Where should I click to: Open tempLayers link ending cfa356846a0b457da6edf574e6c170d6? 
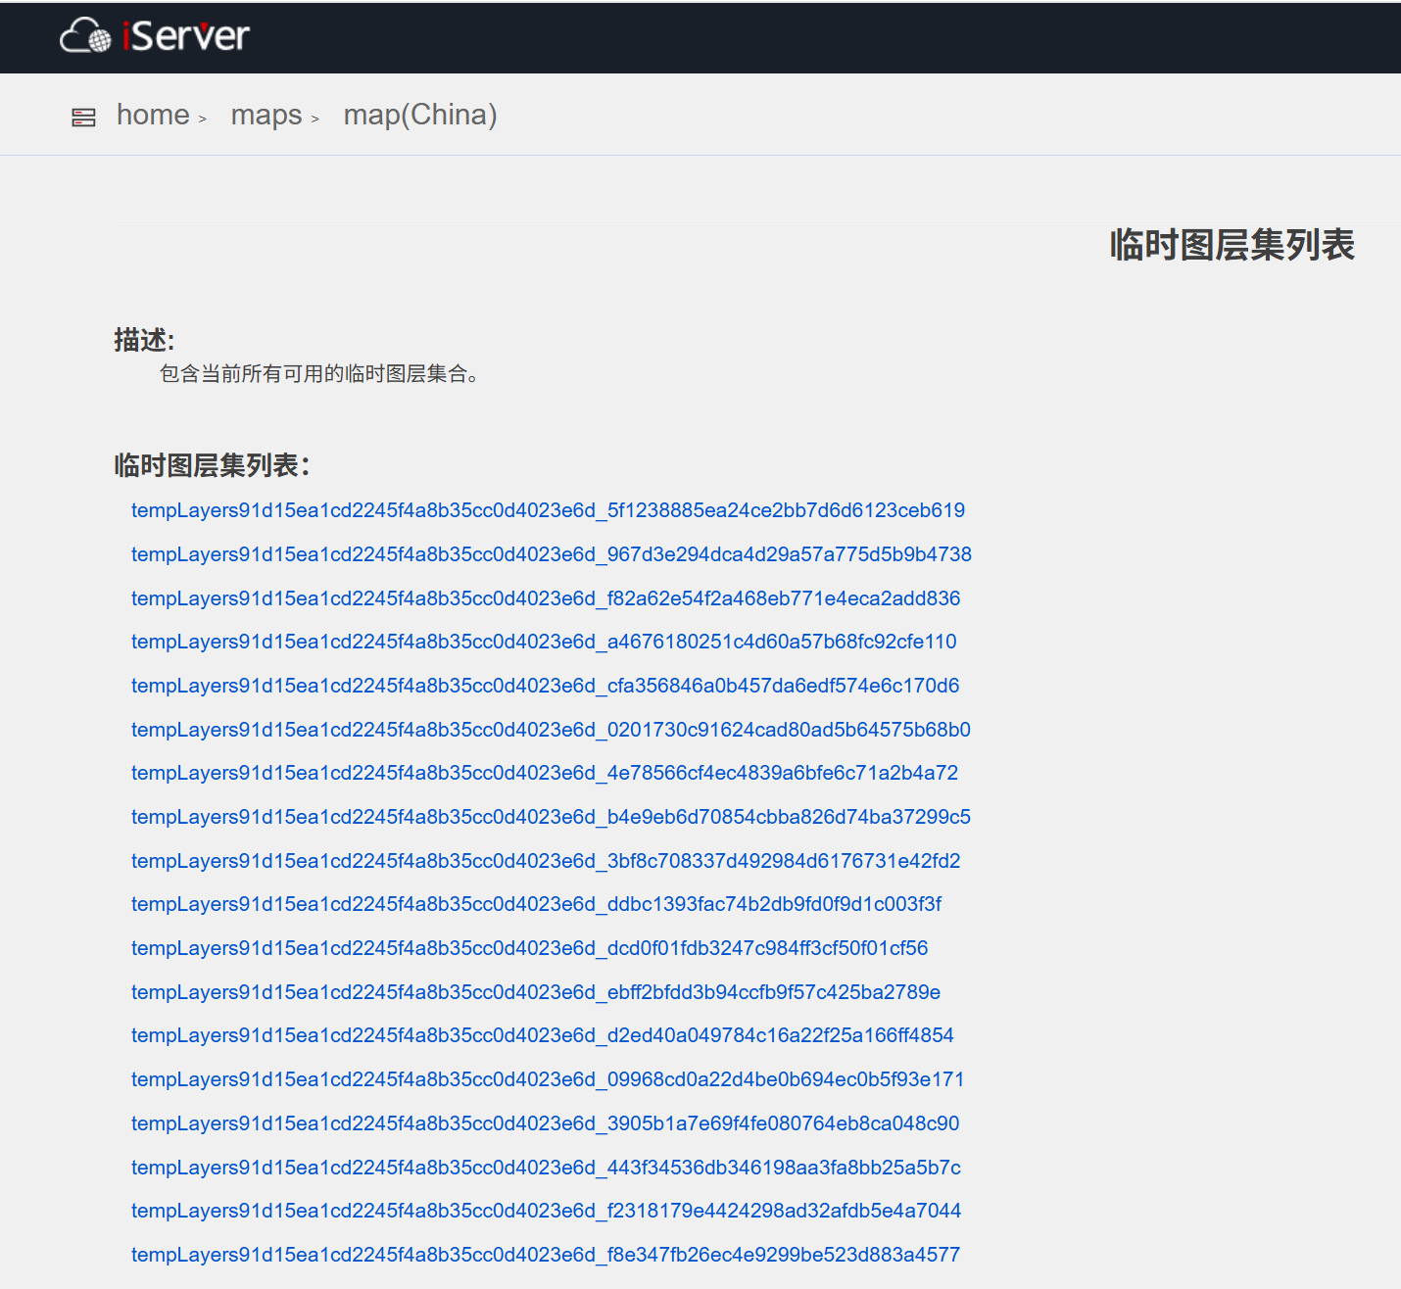tap(546, 686)
